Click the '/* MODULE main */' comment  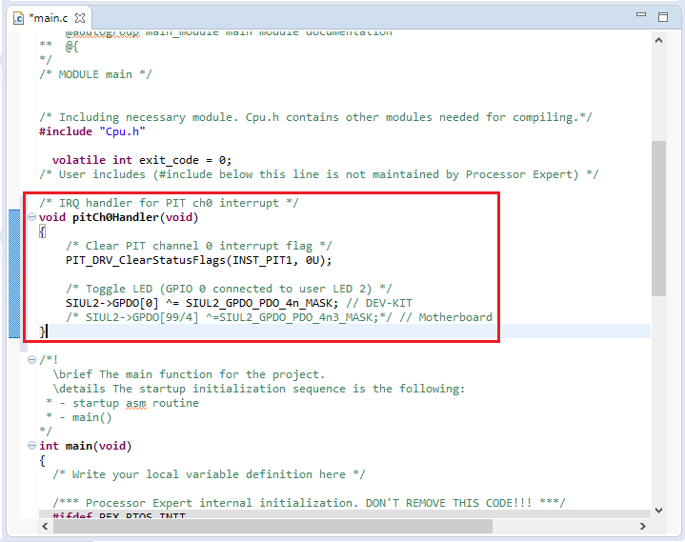point(95,74)
